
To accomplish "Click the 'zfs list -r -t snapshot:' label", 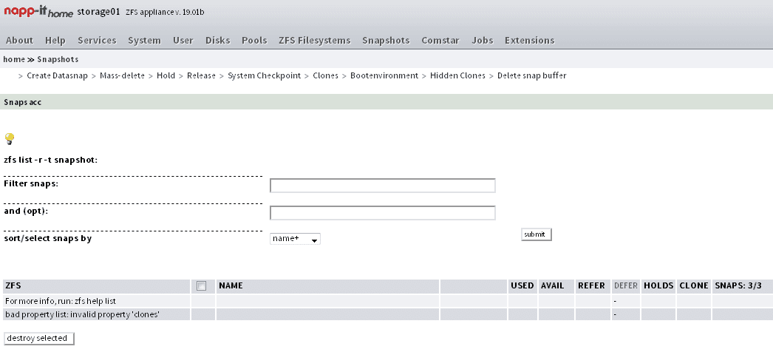I will click(x=51, y=160).
